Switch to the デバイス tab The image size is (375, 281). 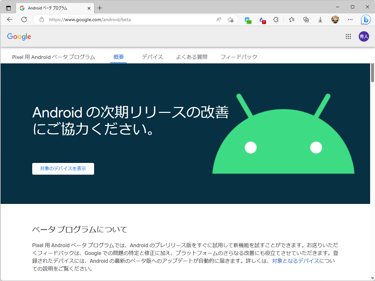click(x=152, y=57)
